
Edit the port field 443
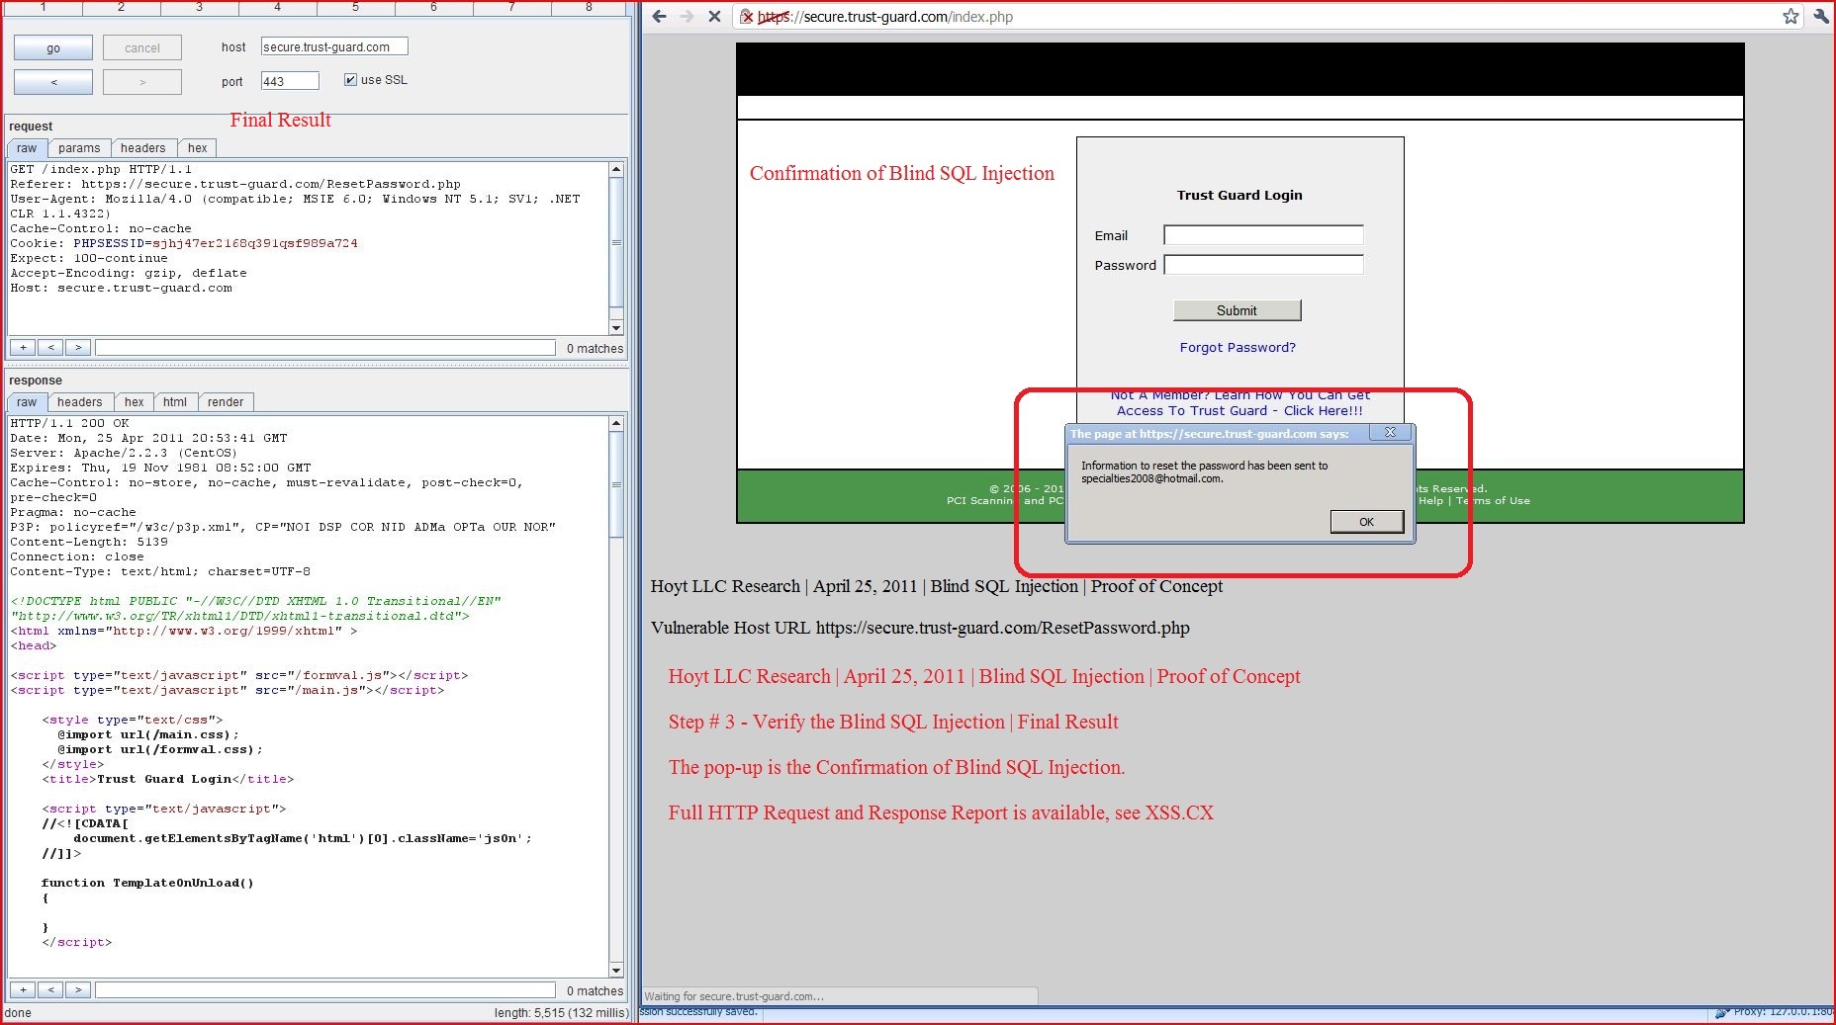pos(290,81)
